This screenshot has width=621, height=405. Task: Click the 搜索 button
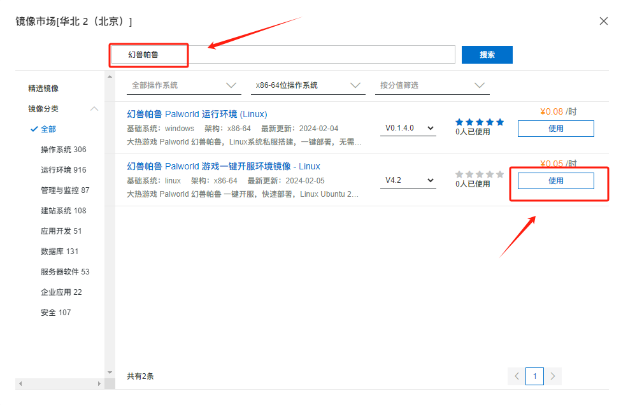click(x=487, y=55)
